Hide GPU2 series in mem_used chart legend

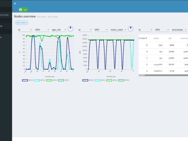coord(112,80)
